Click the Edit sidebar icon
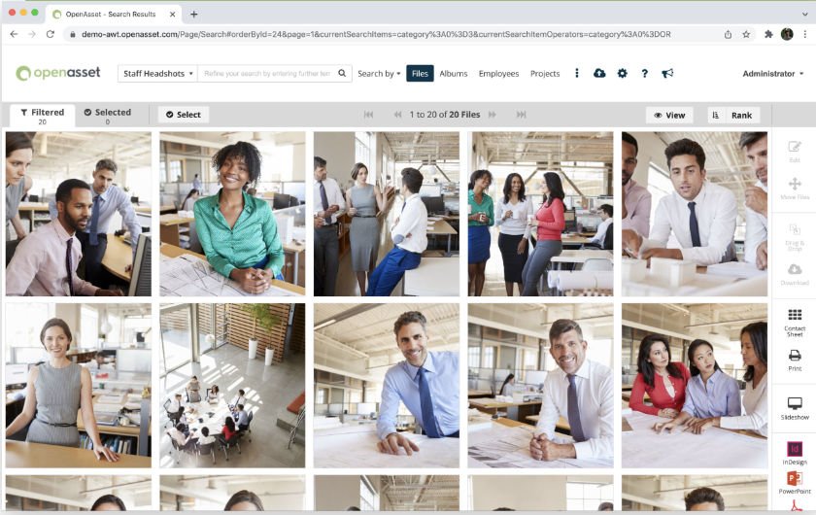 tap(795, 152)
